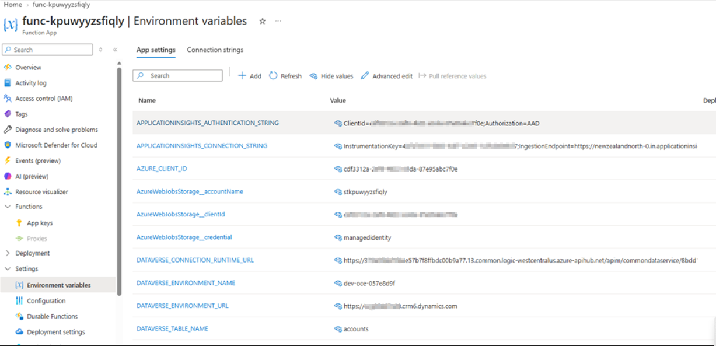
Task: Open Activity log in sidebar
Action: [30, 83]
